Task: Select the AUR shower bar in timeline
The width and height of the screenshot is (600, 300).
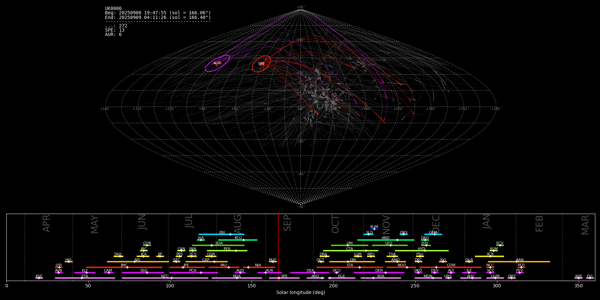Action: [x=269, y=273]
